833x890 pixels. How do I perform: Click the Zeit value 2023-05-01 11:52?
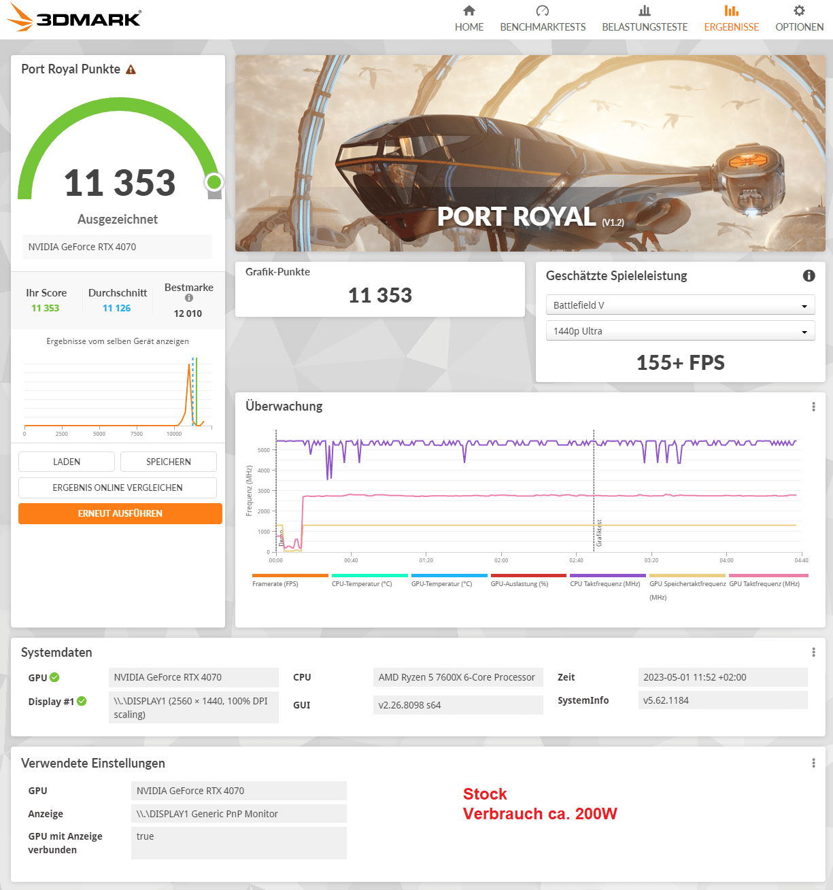(723, 677)
